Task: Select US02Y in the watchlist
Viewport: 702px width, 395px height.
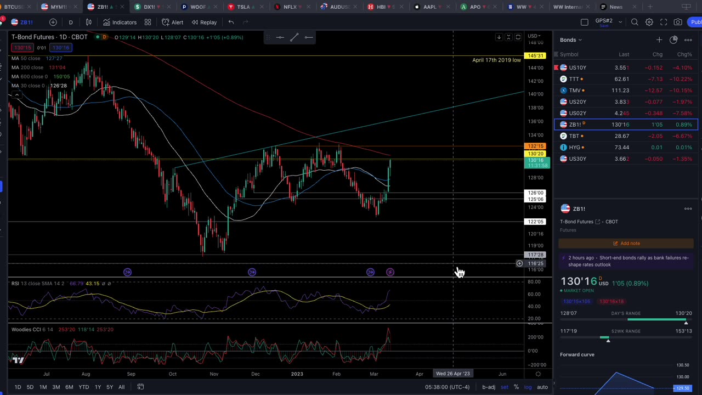Action: click(x=625, y=113)
